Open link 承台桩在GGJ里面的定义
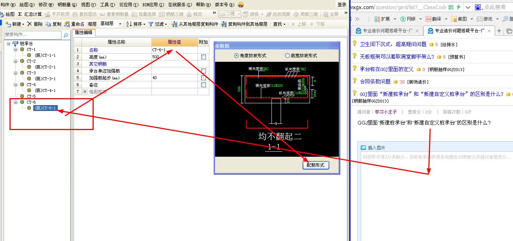This screenshot has width=513, height=241. (x=386, y=69)
